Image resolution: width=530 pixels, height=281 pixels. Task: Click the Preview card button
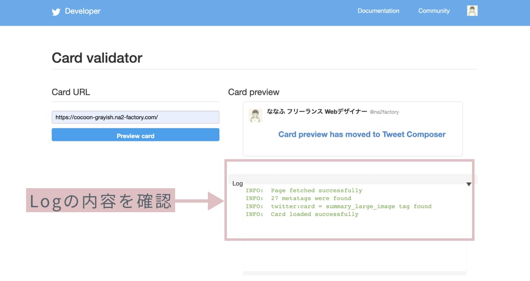pos(135,135)
